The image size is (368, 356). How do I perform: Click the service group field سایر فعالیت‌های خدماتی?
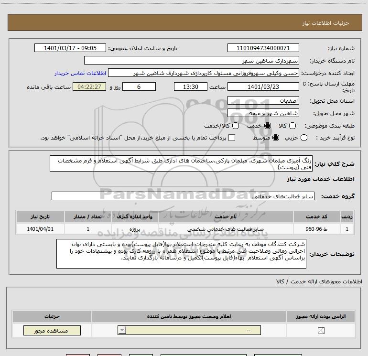pos(183,196)
